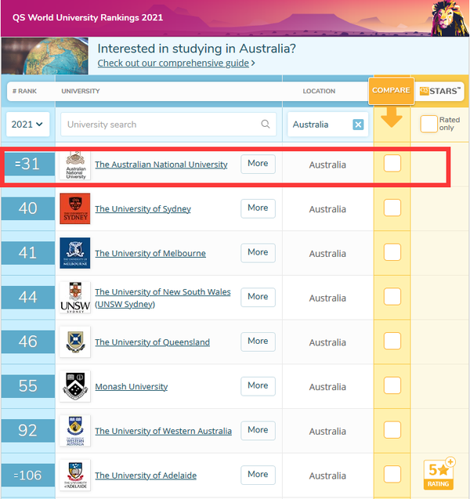Viewport: 470px width, 499px height.
Task: Open The University of Queensland link
Action: tap(152, 342)
